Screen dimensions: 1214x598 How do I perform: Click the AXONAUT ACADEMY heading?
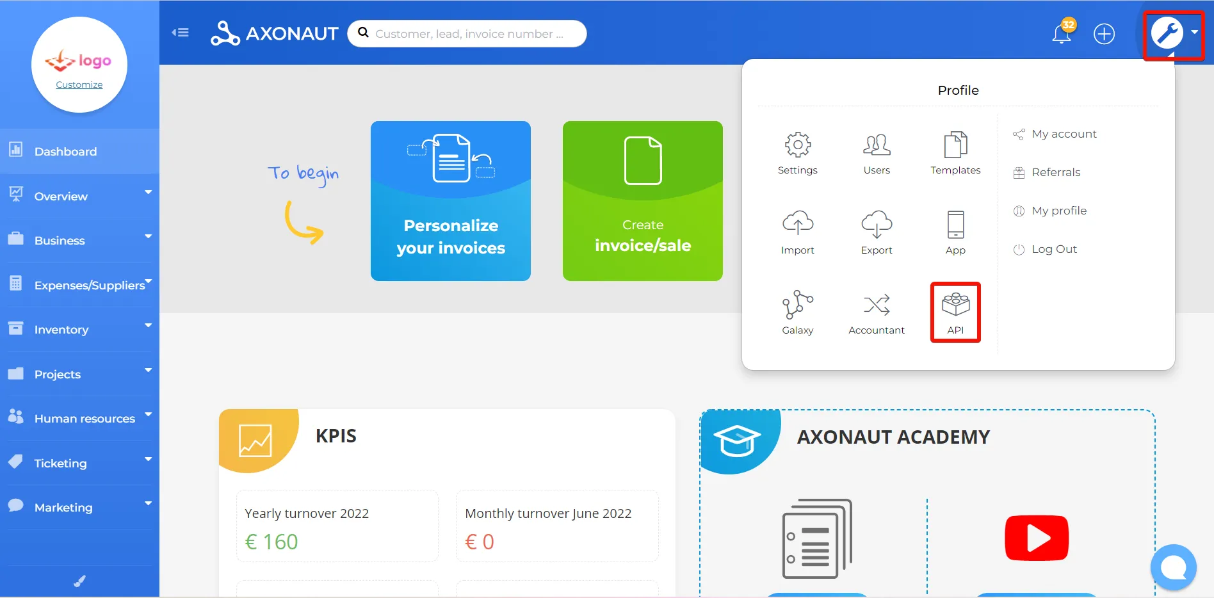click(893, 437)
